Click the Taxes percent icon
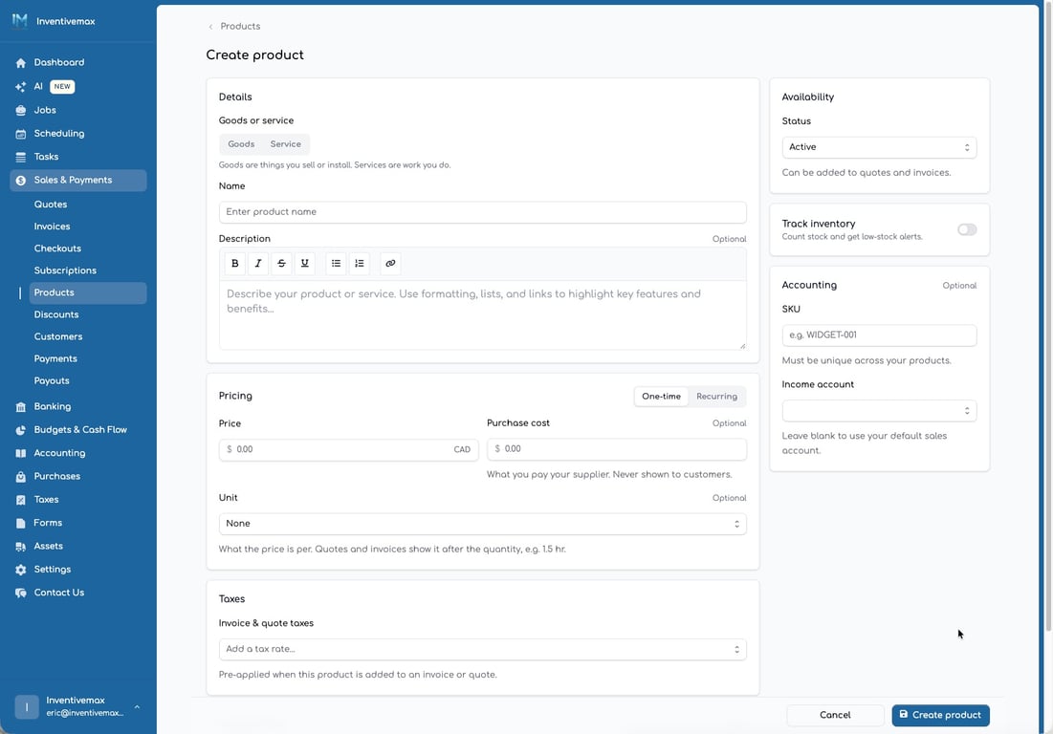1053x734 pixels. point(21,500)
